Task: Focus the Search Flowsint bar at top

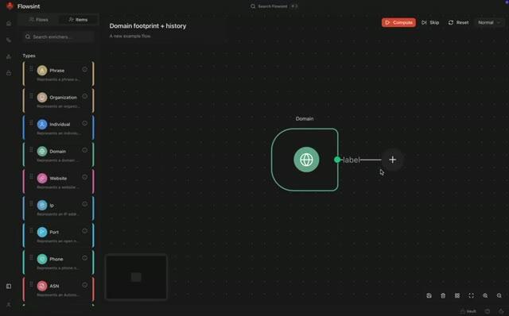Action: (274, 6)
